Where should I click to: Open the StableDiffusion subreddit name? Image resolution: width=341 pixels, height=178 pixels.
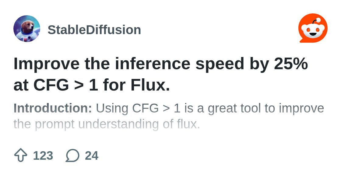94,30
